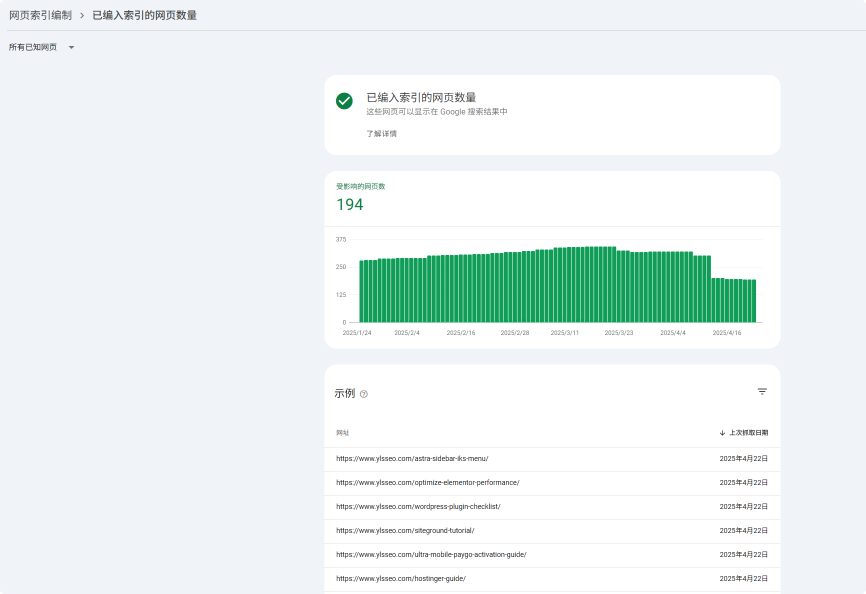Go back to 网页索引编制 breadcrumb
The height and width of the screenshot is (594, 866).
coord(40,15)
